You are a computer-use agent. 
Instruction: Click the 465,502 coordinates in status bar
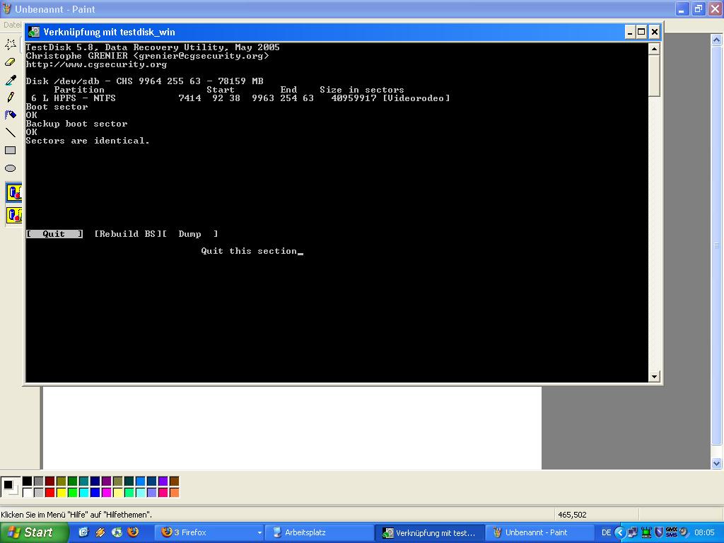(571, 515)
